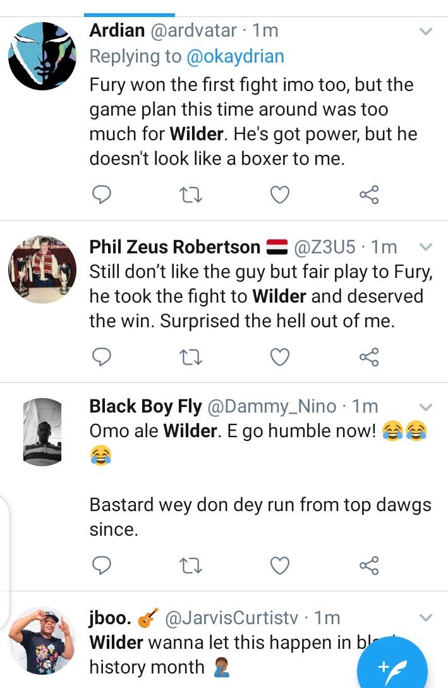
Task: Share Black Boy Fly's tweet
Action: pos(369,565)
